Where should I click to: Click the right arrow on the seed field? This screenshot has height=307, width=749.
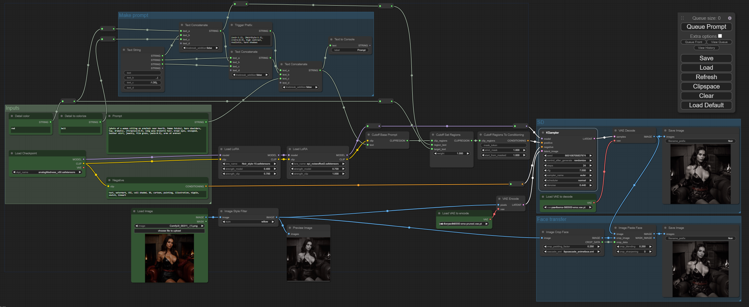click(590, 156)
